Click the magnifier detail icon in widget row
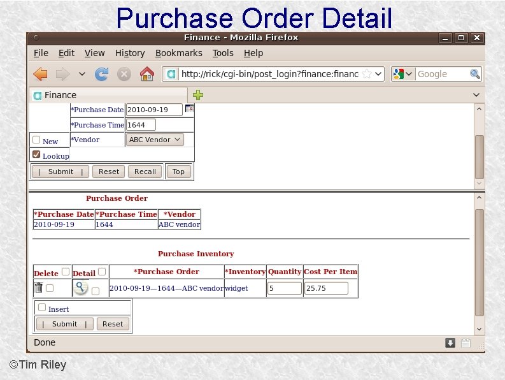Viewport: 505px width, 380px height. coord(80,288)
